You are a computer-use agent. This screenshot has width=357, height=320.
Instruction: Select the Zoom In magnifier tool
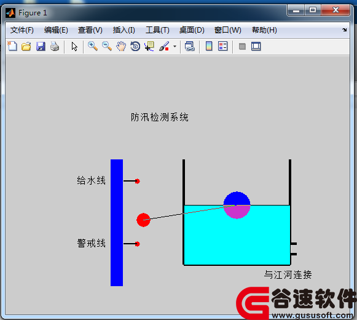tap(93, 46)
